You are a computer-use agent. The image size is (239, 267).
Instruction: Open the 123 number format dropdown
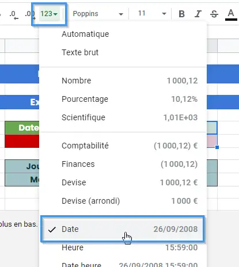(x=49, y=14)
